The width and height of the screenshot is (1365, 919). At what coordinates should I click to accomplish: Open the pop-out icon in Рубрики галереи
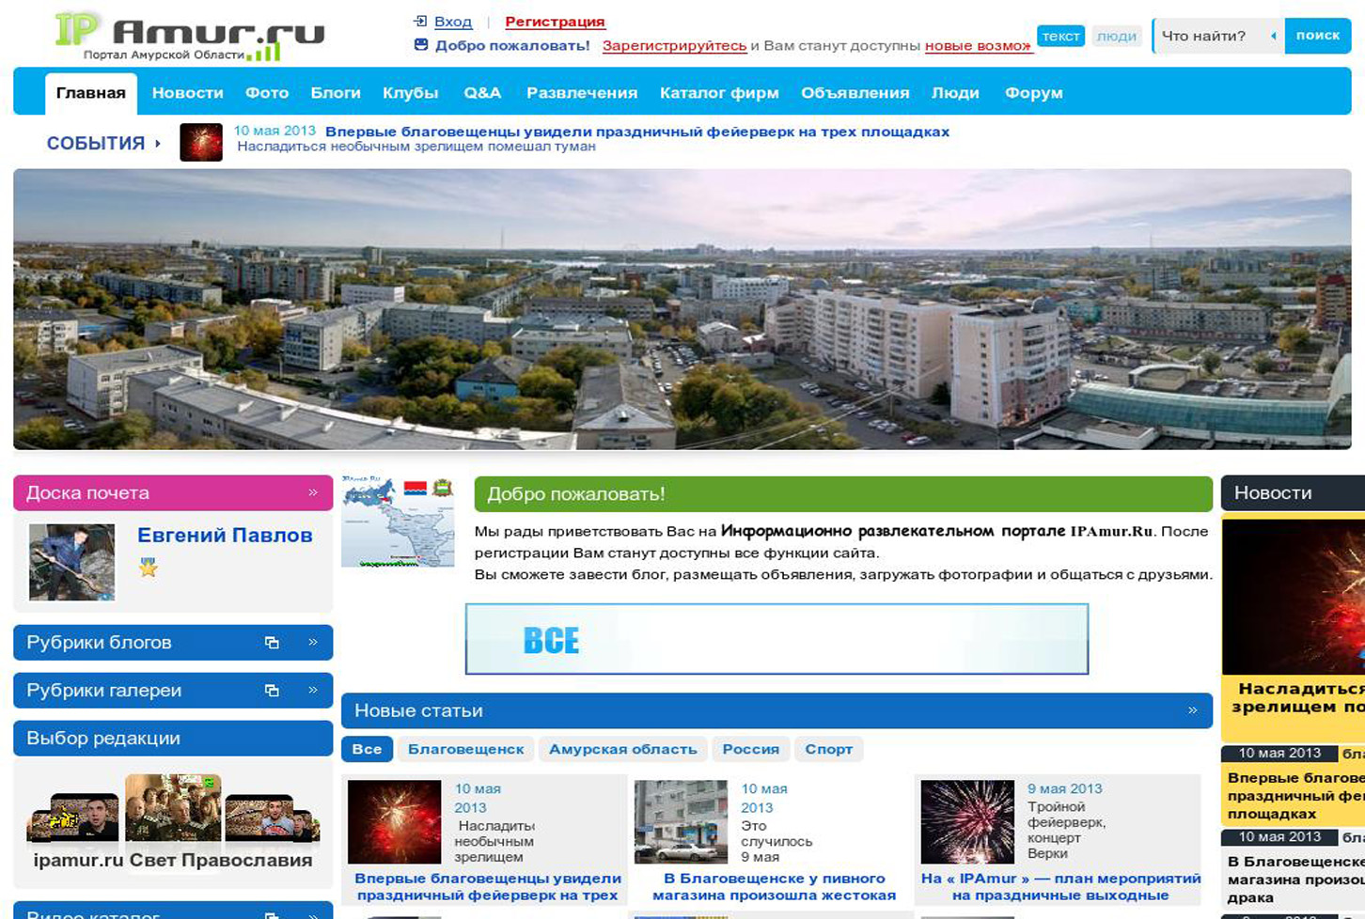point(272,691)
